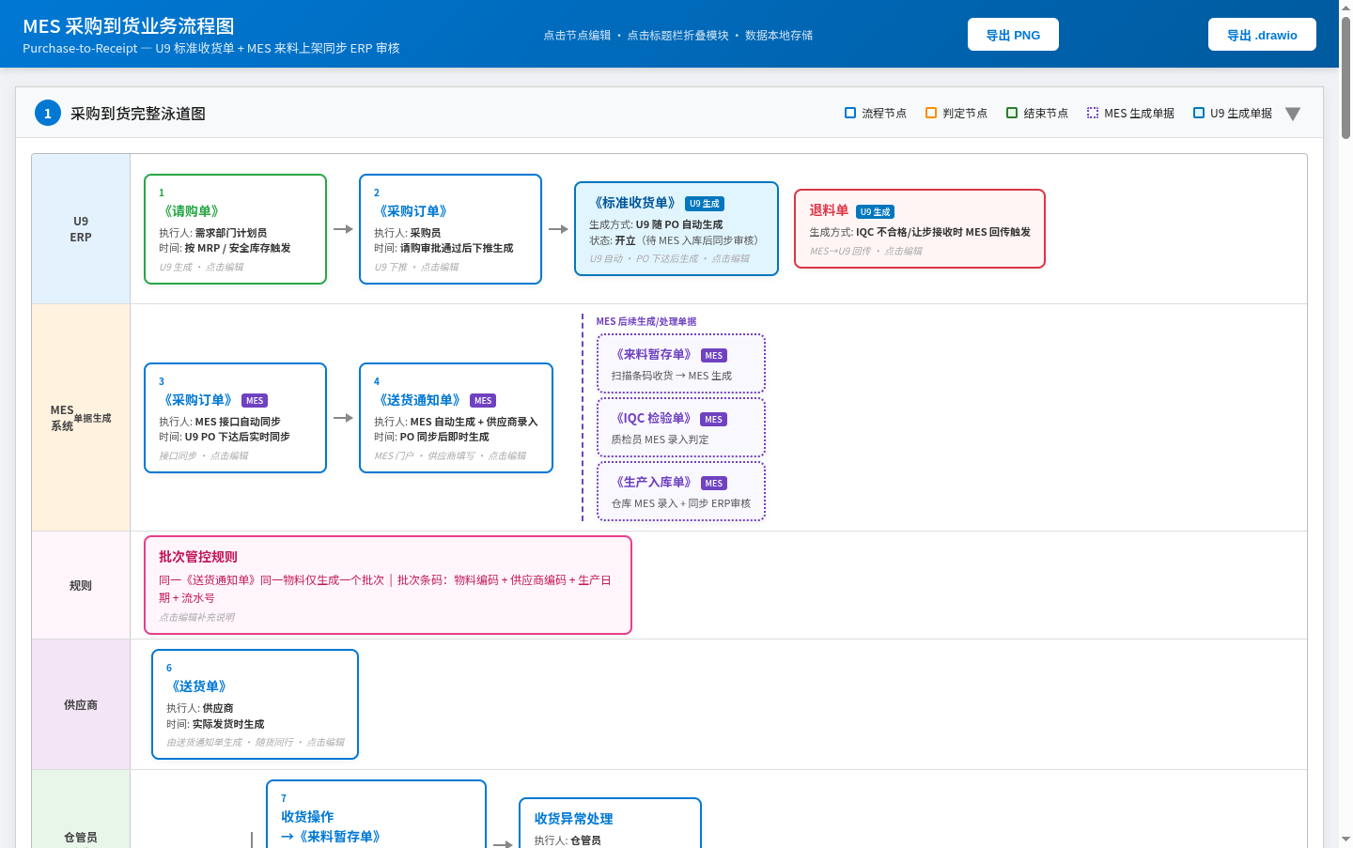Viewport: 1353px width, 848px height.
Task: Edit the 《送货单》 supplier node
Action: pyautogui.click(x=255, y=704)
